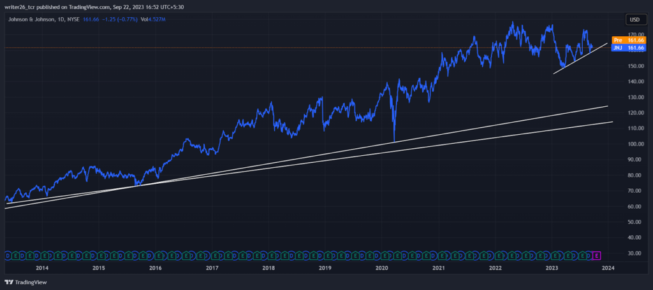Click the 2014 label on time axis
653x290 pixels.
pos(41,268)
